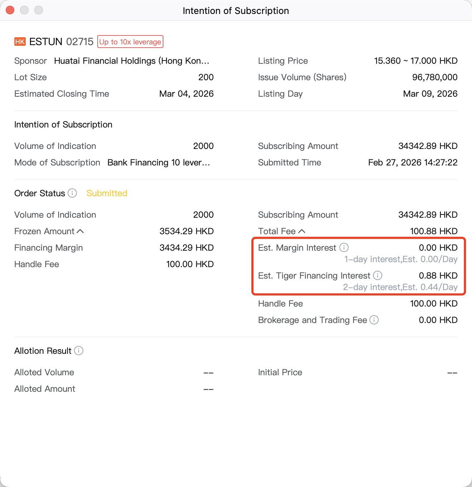Image resolution: width=472 pixels, height=487 pixels.
Task: Click the Listing Price range value
Action: [416, 61]
